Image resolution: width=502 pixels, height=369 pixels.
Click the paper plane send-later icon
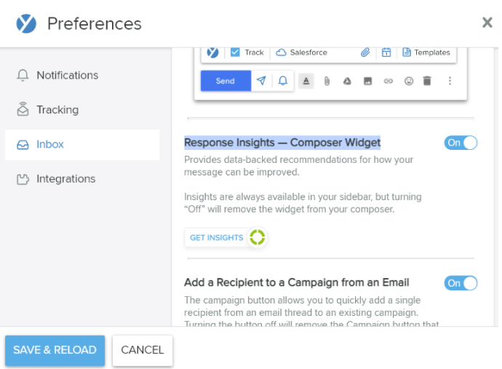point(261,81)
